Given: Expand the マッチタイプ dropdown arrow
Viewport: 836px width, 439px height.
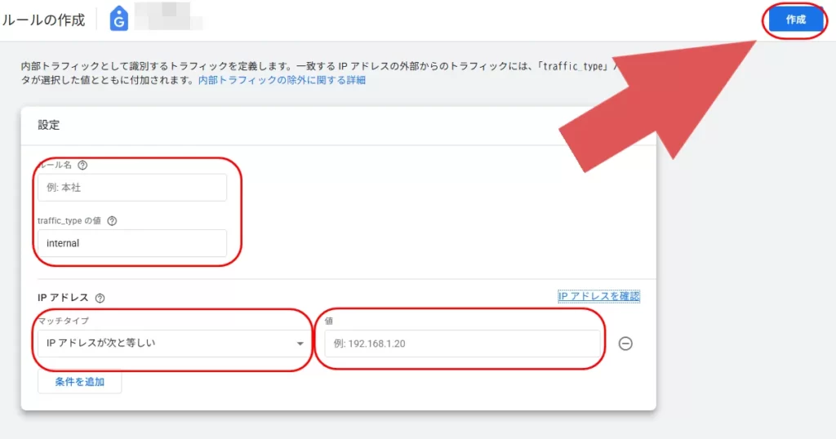Looking at the screenshot, I should pyautogui.click(x=300, y=344).
